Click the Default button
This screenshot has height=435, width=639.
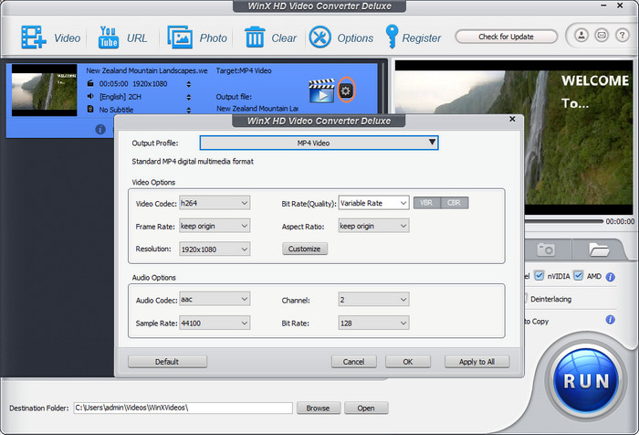pyautogui.click(x=167, y=362)
